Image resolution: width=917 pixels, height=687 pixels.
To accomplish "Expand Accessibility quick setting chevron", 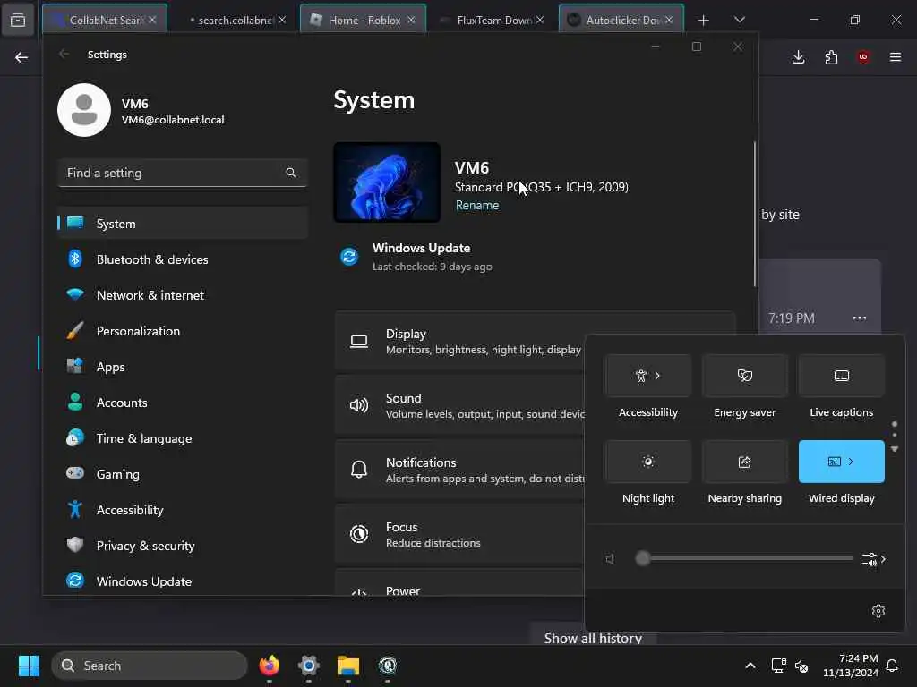I will tap(658, 376).
